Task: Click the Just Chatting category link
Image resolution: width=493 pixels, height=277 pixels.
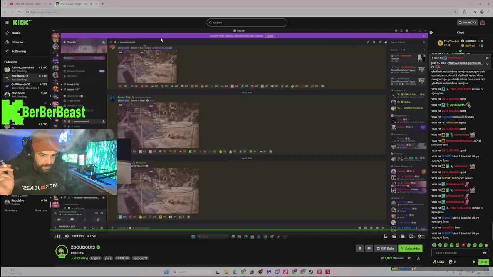Action: [x=79, y=258]
